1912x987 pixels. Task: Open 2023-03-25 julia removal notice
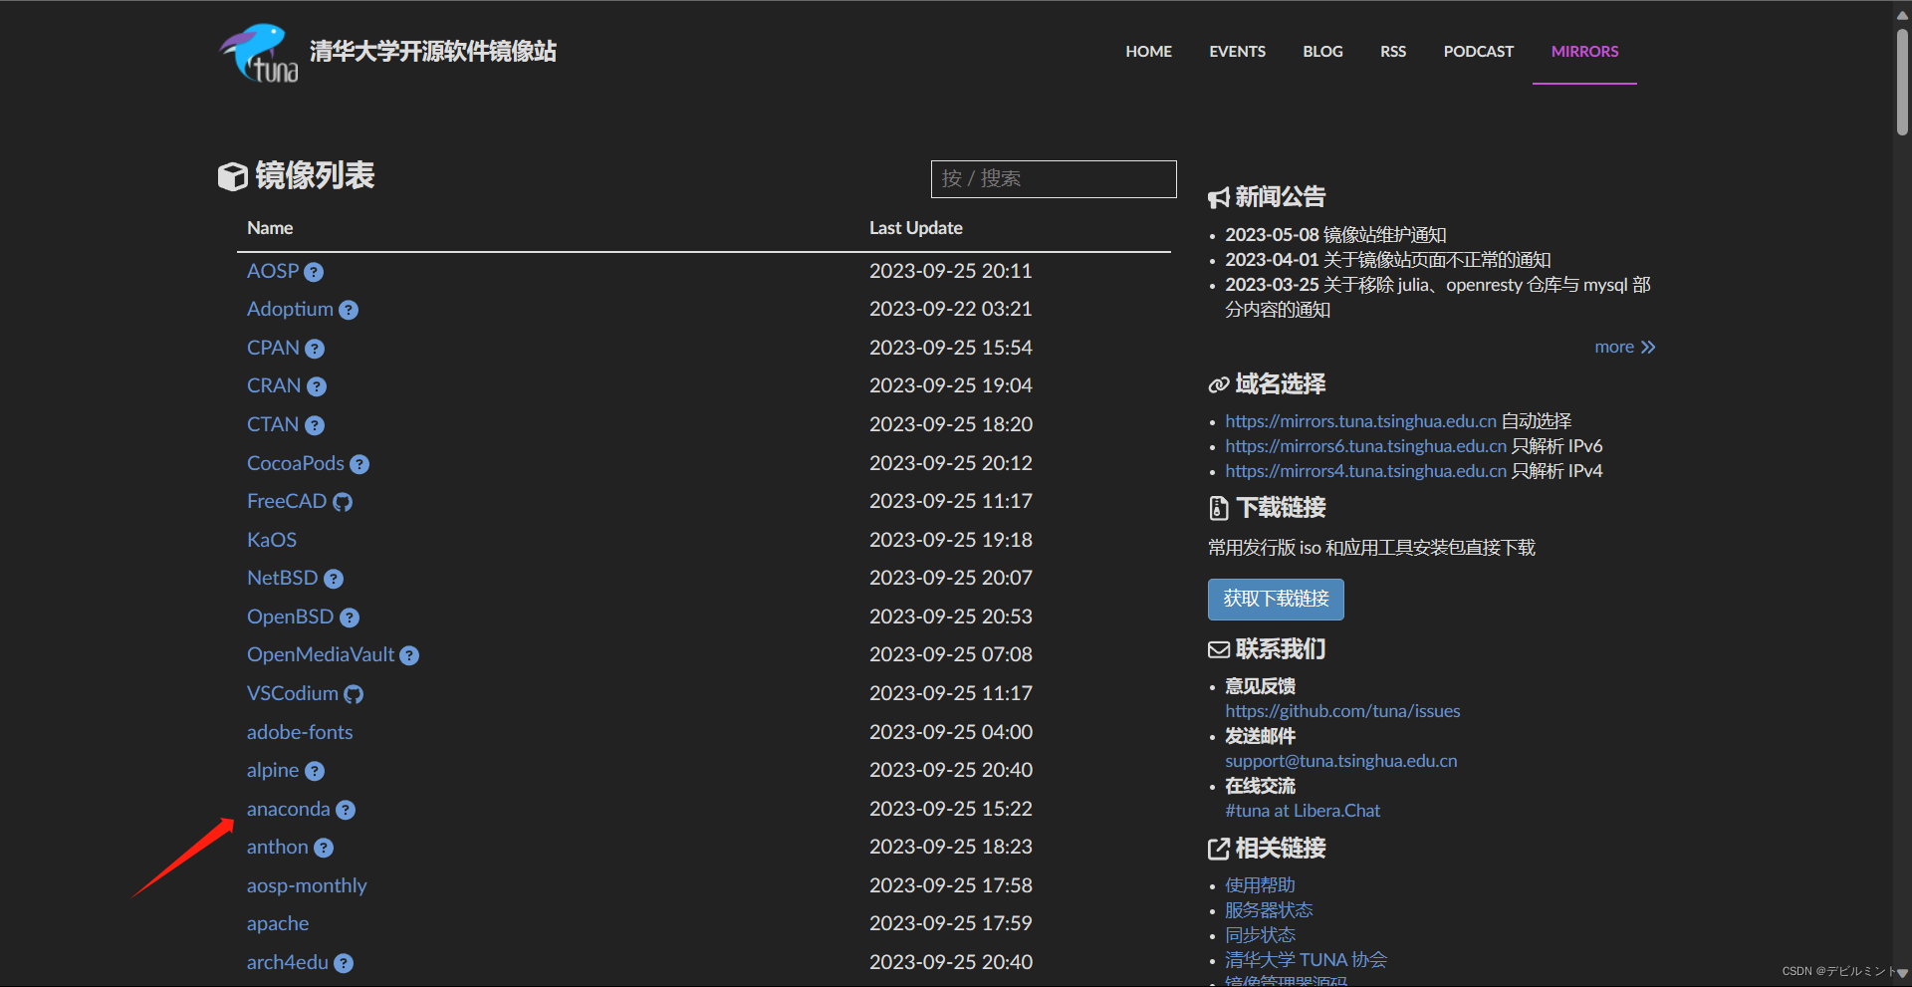(x=1437, y=297)
